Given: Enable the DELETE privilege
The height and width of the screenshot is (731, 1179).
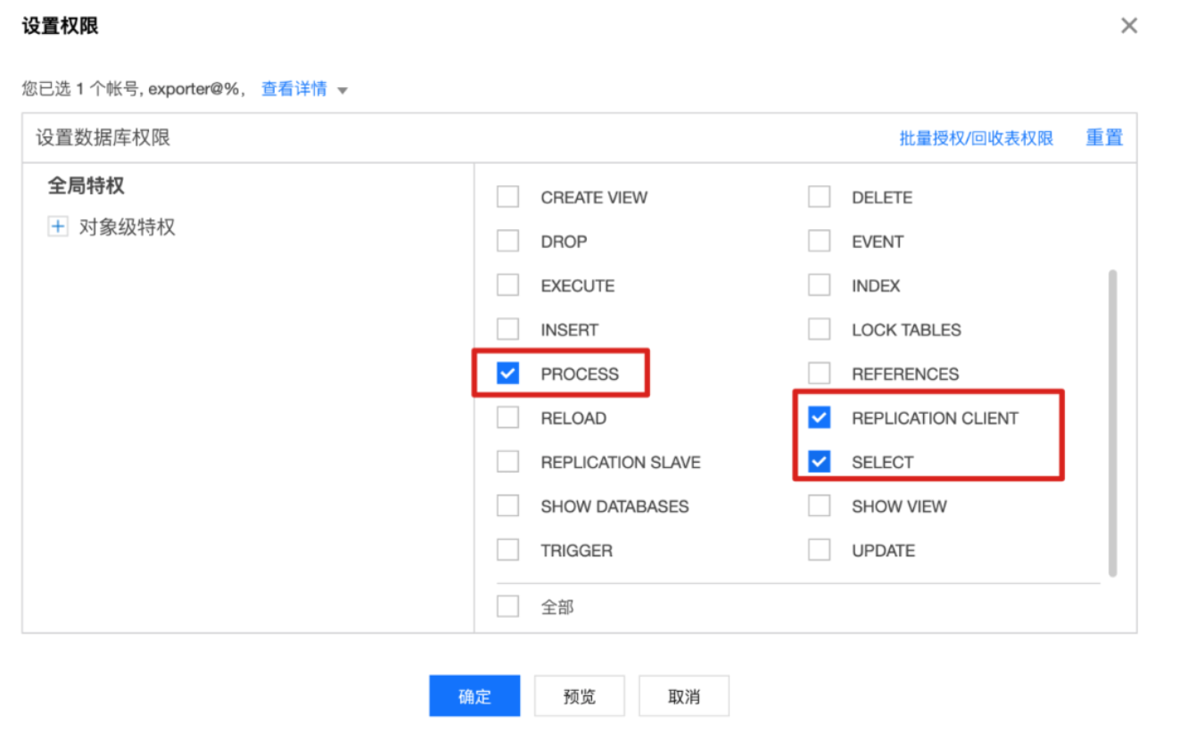Looking at the screenshot, I should [x=819, y=196].
